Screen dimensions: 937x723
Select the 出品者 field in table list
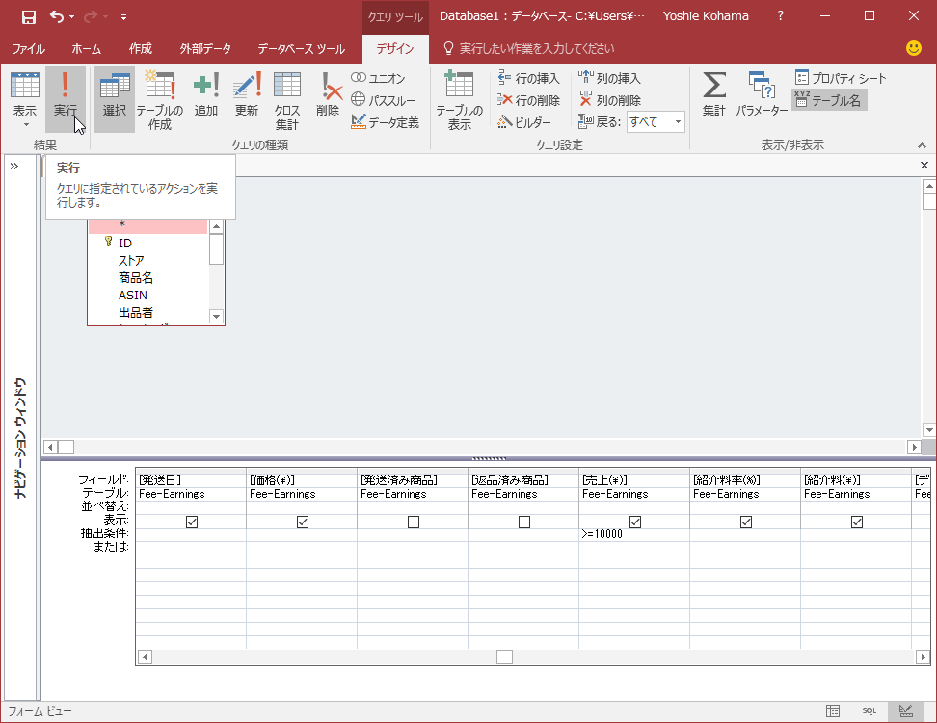coord(136,312)
